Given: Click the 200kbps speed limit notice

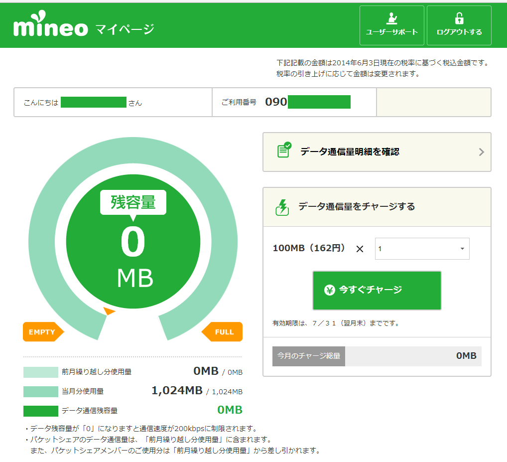Looking at the screenshot, I should pos(141,429).
